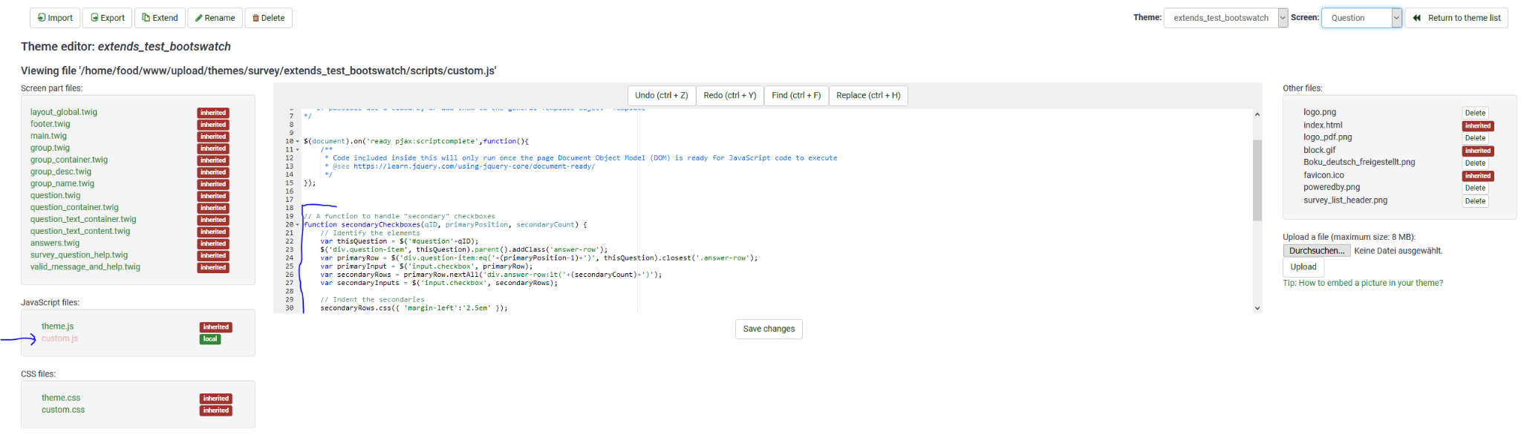The image size is (1521, 438).
Task: Click Undo (ctrl + Z)
Action: 661,96
